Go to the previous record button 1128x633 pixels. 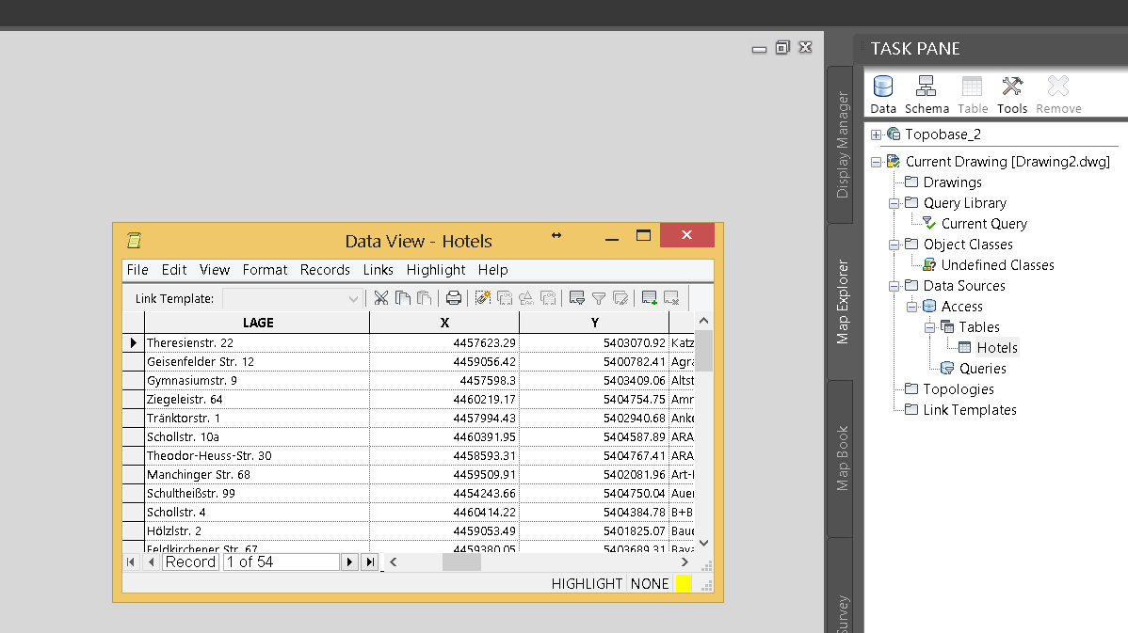click(151, 562)
